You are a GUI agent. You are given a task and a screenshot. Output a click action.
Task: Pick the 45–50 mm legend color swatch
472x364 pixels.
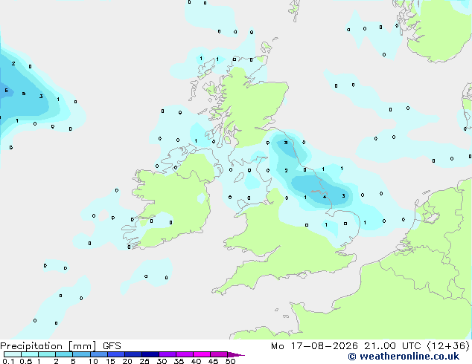tap(219, 354)
